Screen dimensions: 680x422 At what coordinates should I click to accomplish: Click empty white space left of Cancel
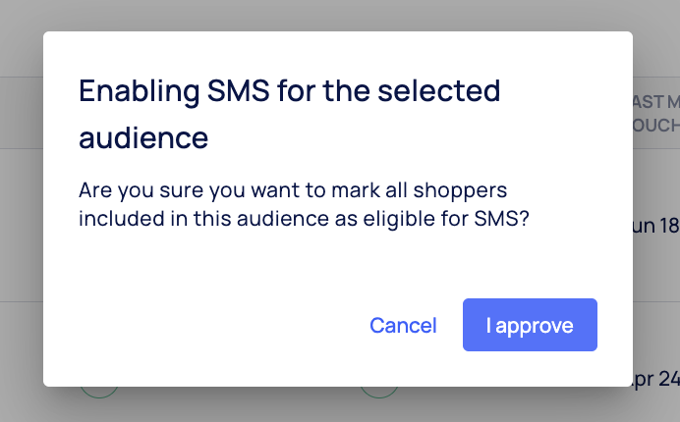pos(197,325)
